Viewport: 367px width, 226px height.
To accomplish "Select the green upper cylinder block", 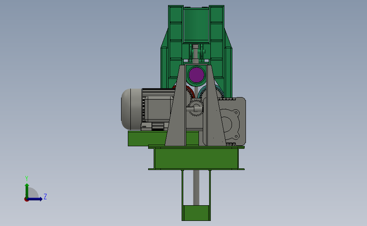I will [196, 25].
